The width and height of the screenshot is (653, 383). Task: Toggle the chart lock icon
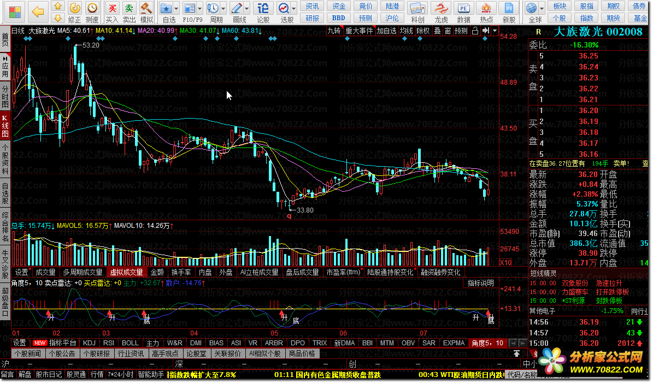point(475,31)
